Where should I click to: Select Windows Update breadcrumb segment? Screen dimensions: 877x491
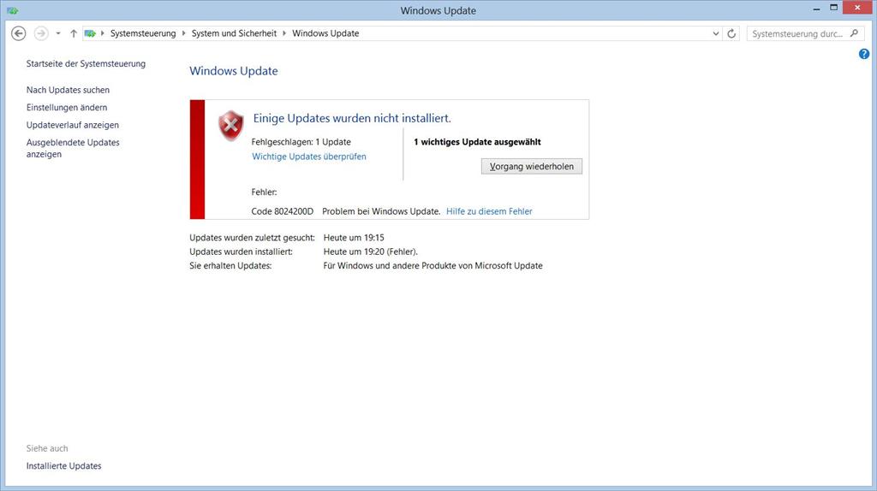tap(325, 33)
